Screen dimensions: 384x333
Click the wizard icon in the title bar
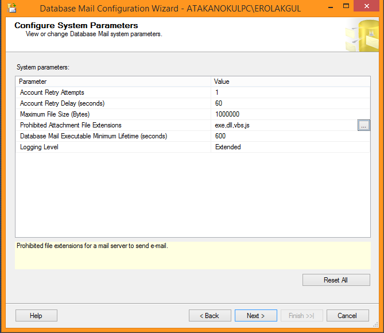11,9
